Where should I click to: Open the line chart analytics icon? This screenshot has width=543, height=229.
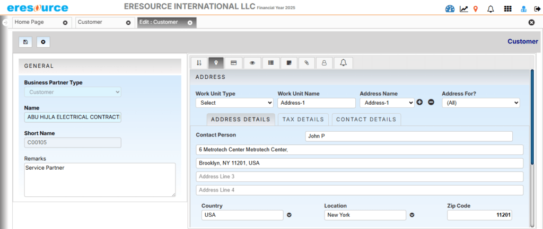(464, 8)
